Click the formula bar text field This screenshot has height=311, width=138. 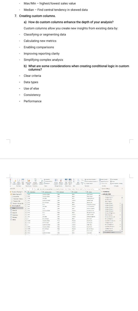[x=67, y=189]
